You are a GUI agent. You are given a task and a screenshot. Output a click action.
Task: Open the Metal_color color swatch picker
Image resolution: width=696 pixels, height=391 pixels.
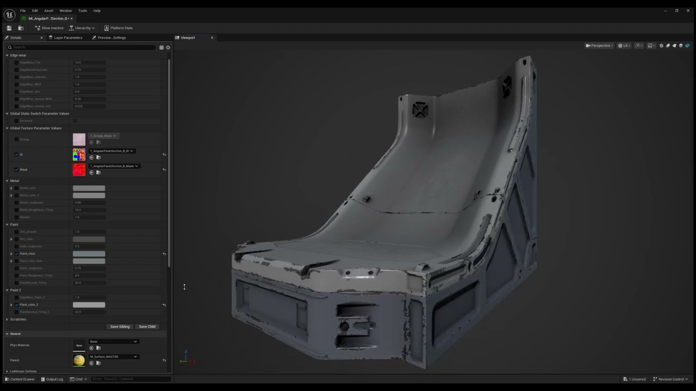[x=89, y=188]
